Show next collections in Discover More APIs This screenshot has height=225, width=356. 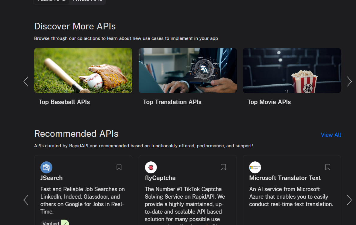349,81
